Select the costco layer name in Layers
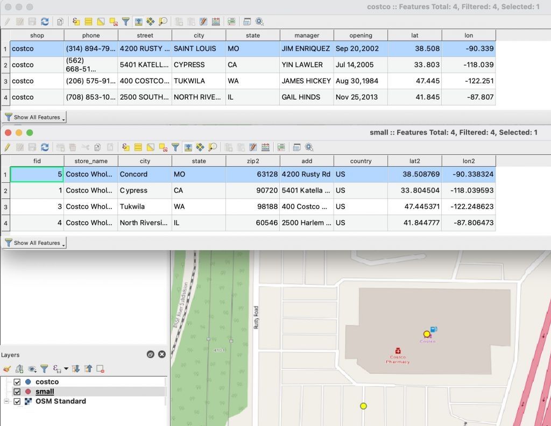551x426 pixels. tap(47, 382)
